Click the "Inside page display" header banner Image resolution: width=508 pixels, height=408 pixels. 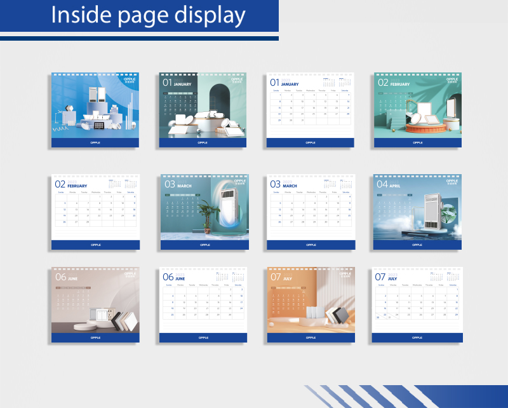point(139,16)
